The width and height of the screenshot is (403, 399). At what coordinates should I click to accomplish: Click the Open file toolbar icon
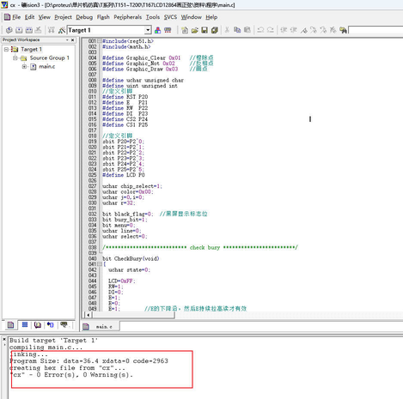pyautogui.click(x=195, y=30)
